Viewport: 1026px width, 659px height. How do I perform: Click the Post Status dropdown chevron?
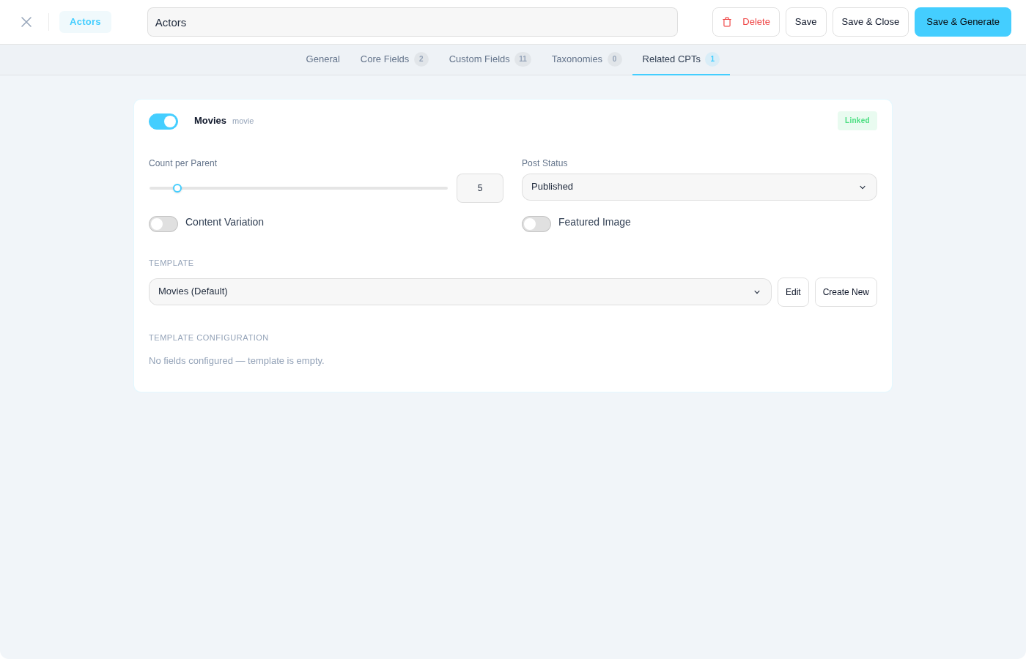coord(863,187)
